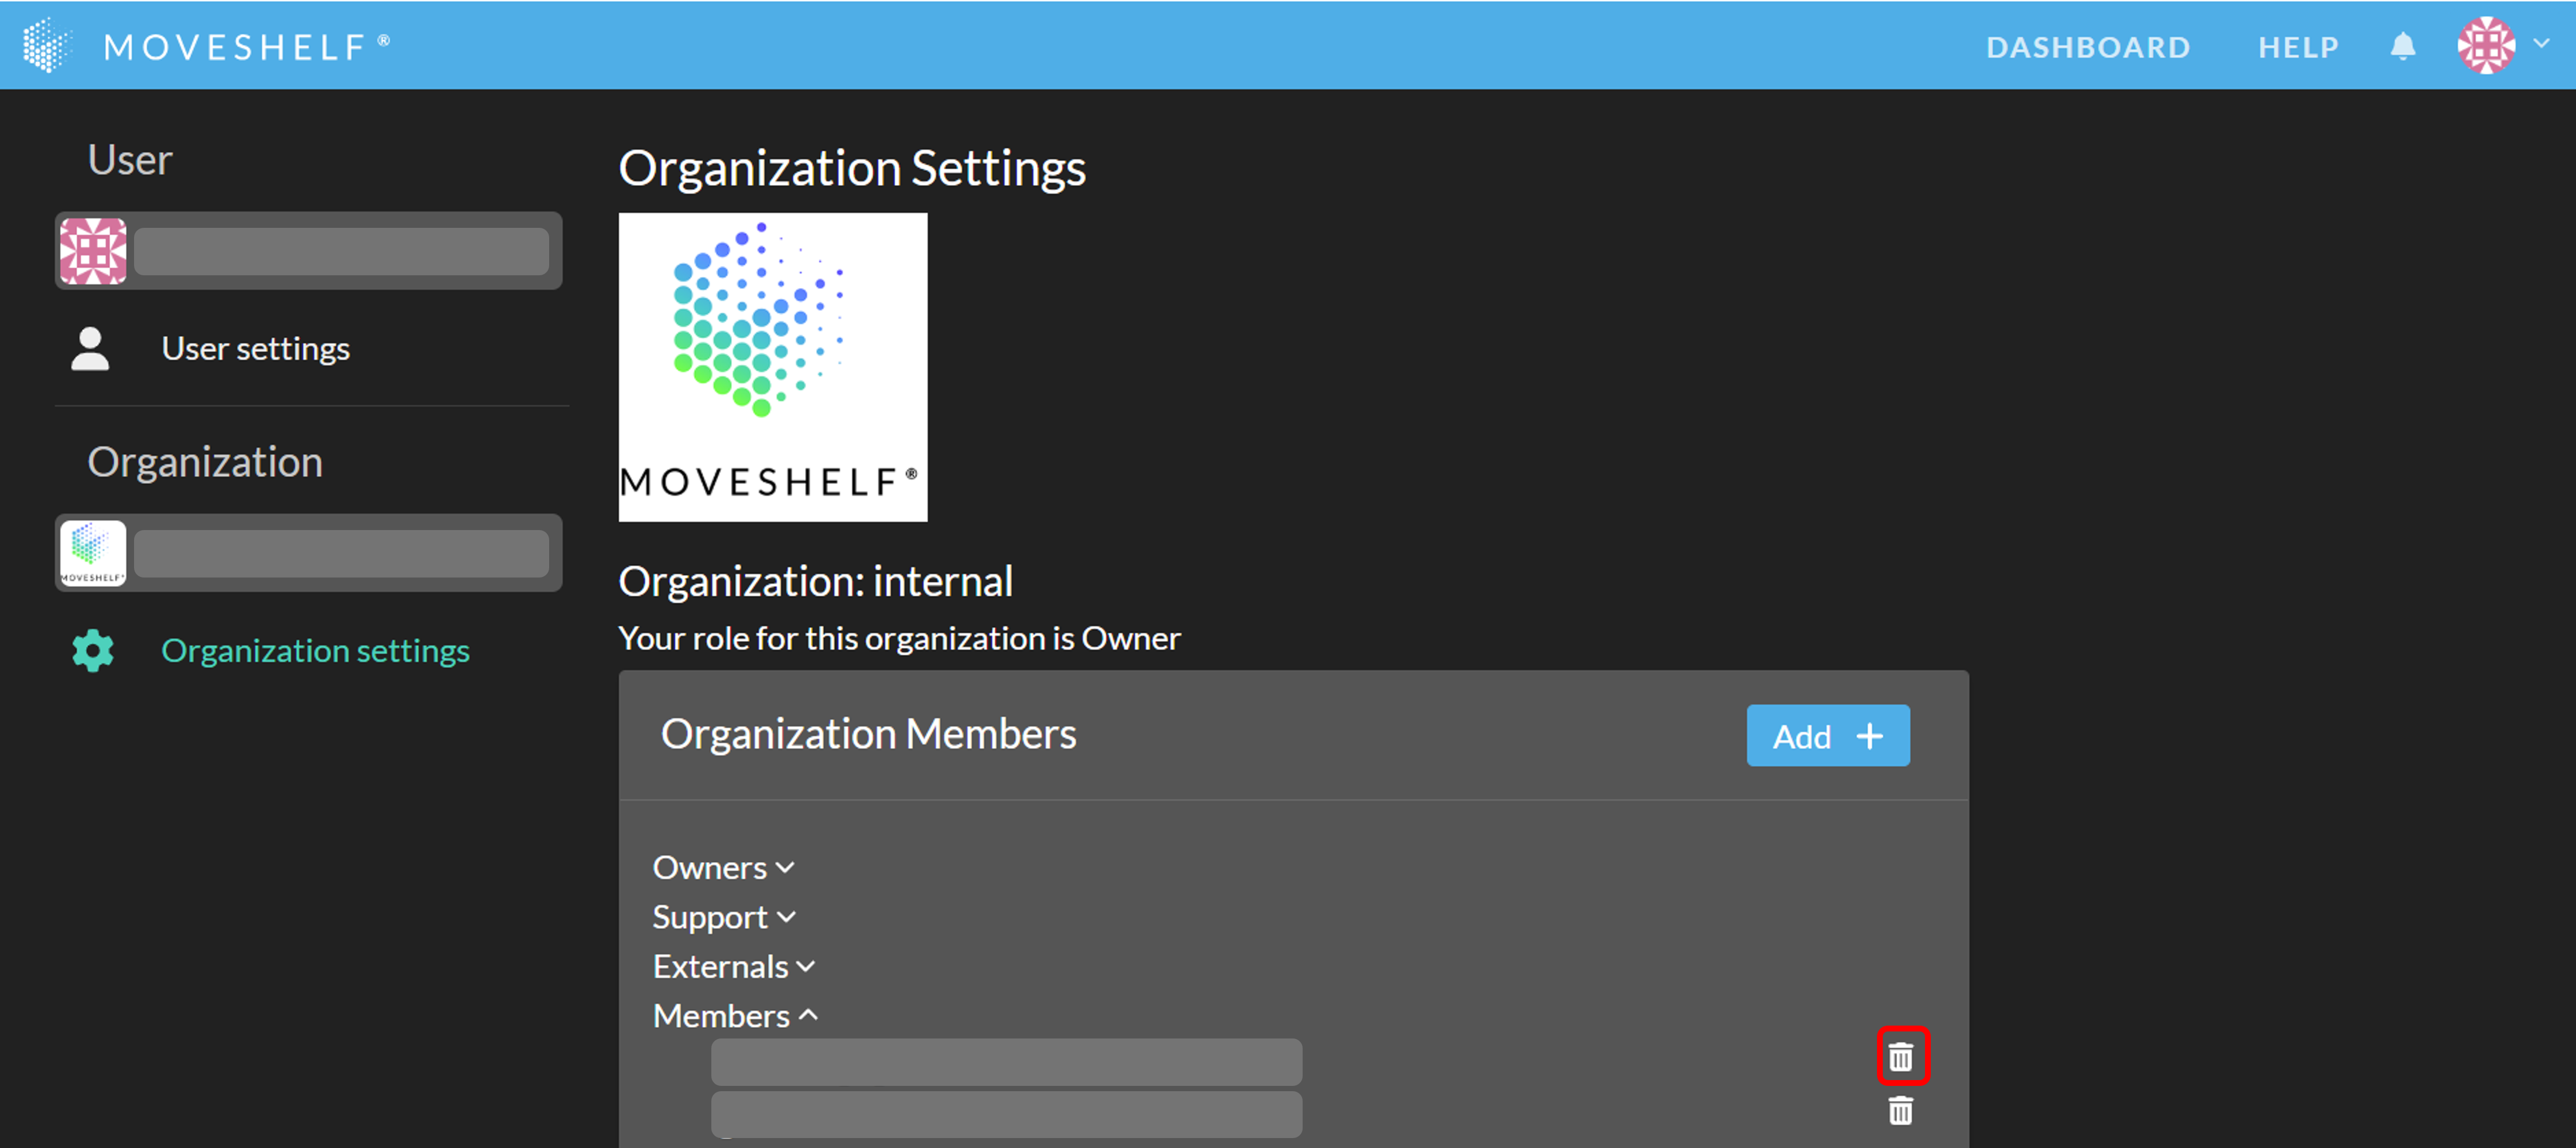This screenshot has width=2576, height=1148.
Task: Open Organization settings link
Action: pyautogui.click(x=315, y=651)
